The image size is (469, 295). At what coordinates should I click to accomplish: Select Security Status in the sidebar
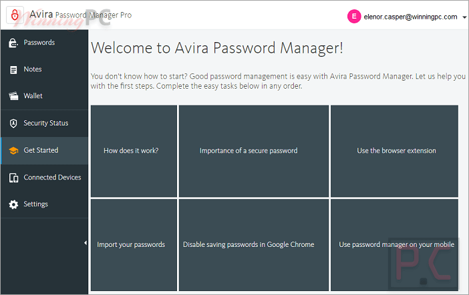44,123
